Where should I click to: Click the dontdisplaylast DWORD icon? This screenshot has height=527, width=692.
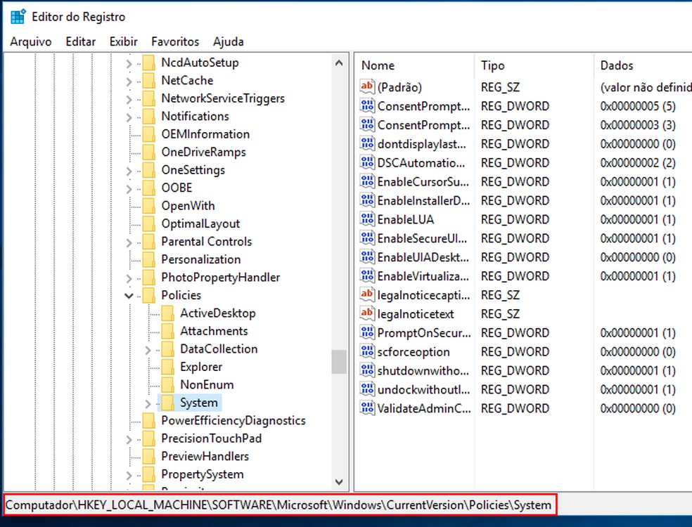point(367,143)
